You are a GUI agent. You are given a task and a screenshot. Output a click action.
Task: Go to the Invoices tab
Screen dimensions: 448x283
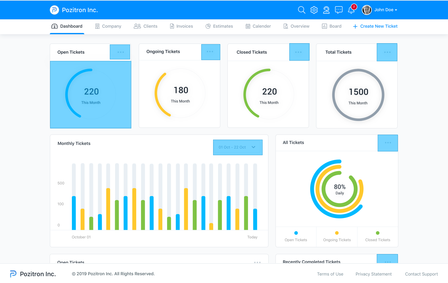(181, 26)
